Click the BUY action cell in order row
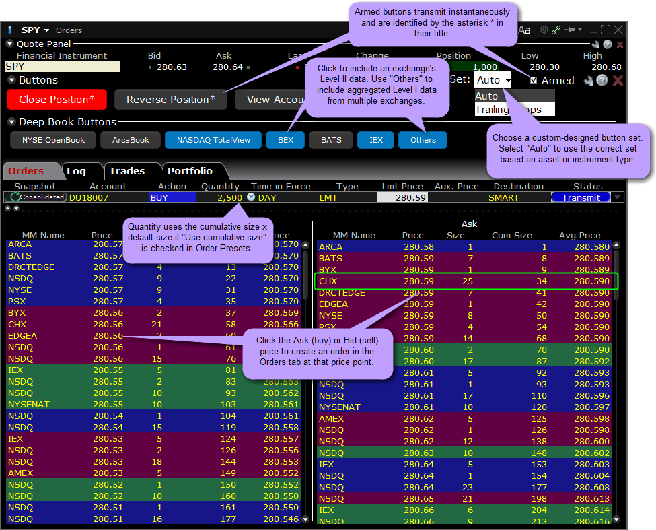This screenshot has height=530, width=656. 172,197
